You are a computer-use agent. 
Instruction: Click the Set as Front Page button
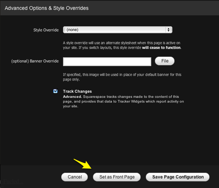(117, 177)
